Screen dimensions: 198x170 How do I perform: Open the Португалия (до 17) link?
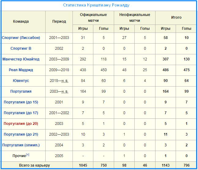[21, 113]
